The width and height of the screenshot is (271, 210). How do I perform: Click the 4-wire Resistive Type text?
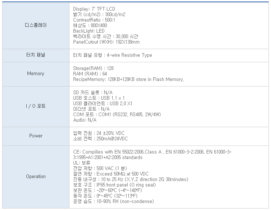(x=129, y=55)
